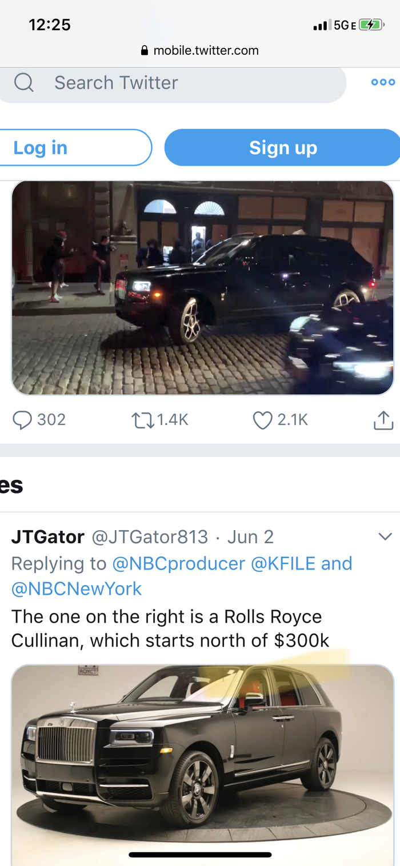This screenshot has height=866, width=400.
Task: Tap the cellular signal bars icon
Action: click(x=321, y=26)
